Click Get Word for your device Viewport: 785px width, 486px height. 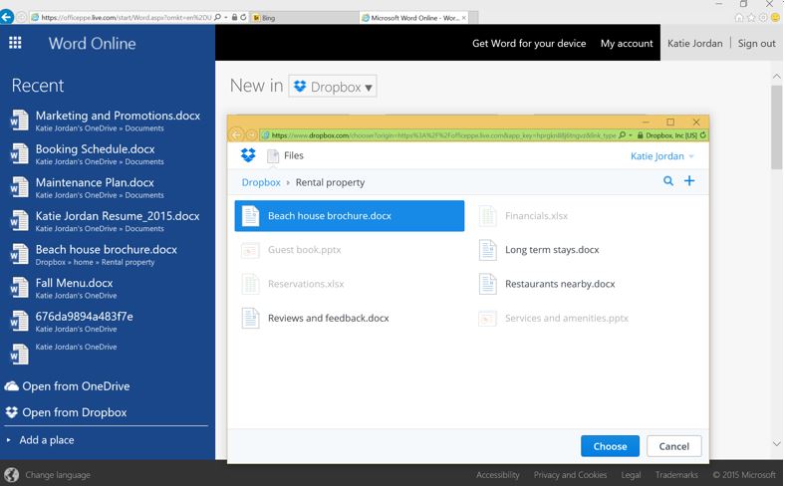529,43
